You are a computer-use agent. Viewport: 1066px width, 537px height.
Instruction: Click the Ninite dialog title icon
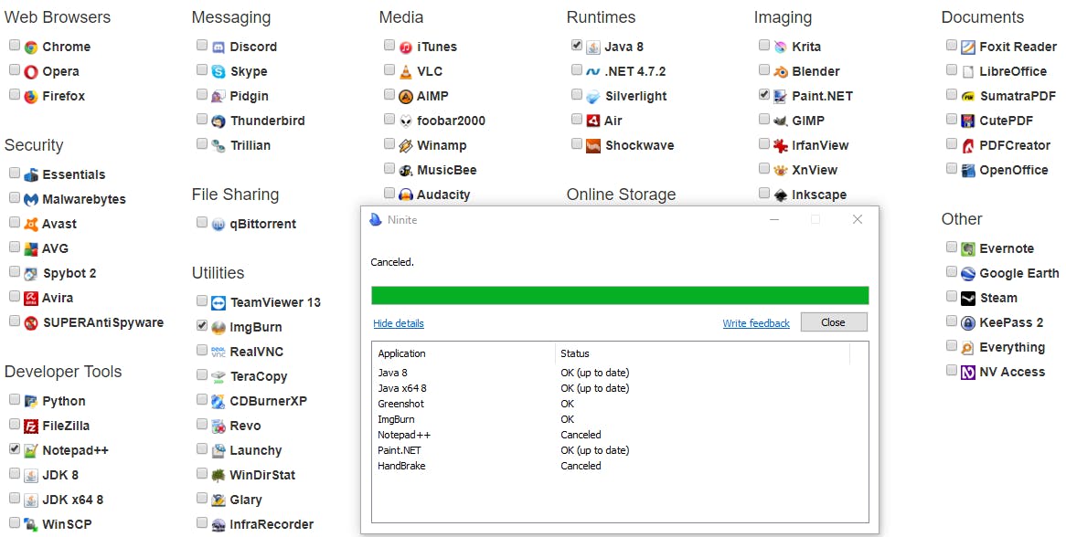pos(375,219)
